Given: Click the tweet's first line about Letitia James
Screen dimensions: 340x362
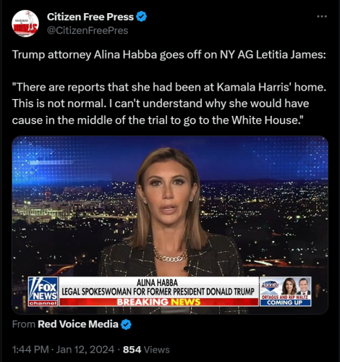Looking at the screenshot, I should [169, 54].
